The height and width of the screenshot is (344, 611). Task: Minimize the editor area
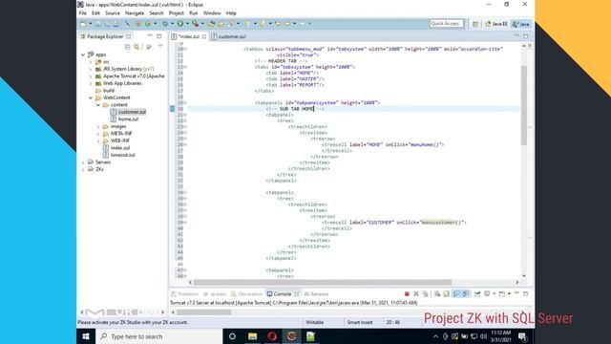pos(516,36)
